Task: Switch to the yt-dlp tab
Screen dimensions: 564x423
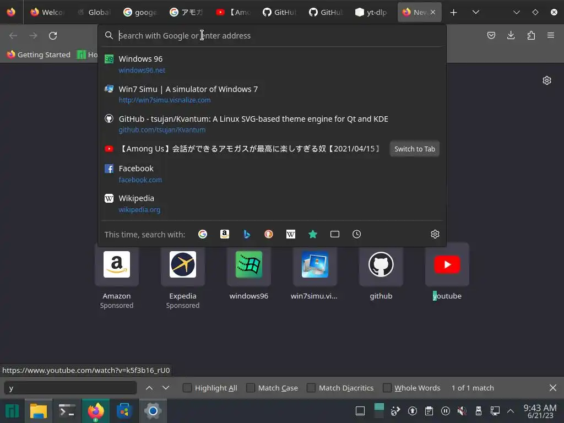Action: click(x=372, y=12)
